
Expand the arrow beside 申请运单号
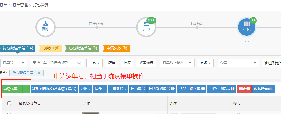pos(26,89)
